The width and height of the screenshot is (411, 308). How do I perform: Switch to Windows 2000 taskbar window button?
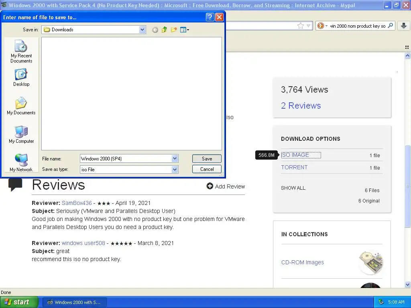point(74,302)
